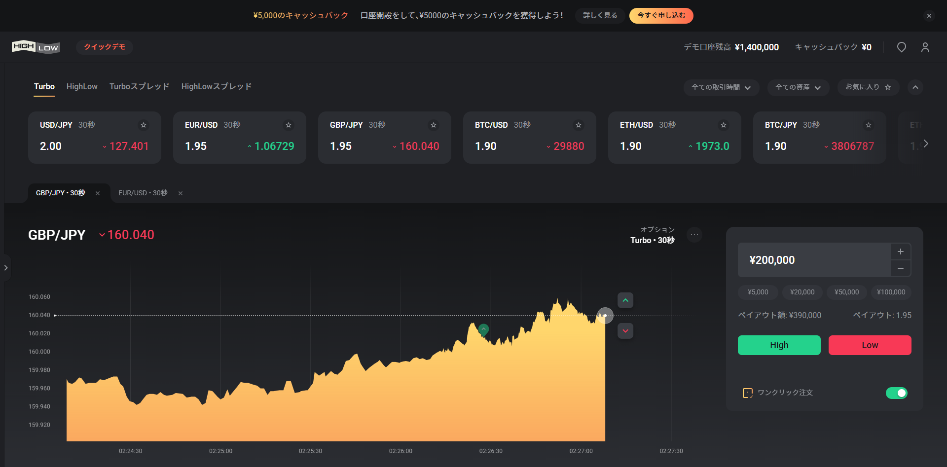The image size is (947, 467).
Task: Open the user account icon
Action: click(x=925, y=47)
